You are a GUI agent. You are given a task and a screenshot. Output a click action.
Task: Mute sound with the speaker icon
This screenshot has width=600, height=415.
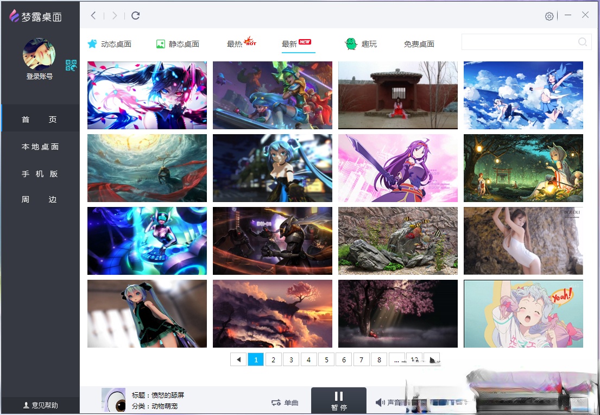coord(380,403)
